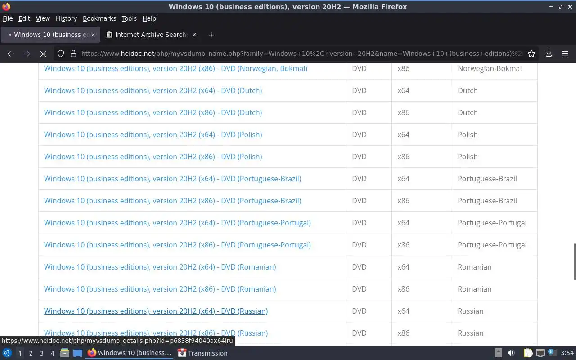
Task: Close the Windows 10 business editions tab
Action: pos(93,35)
